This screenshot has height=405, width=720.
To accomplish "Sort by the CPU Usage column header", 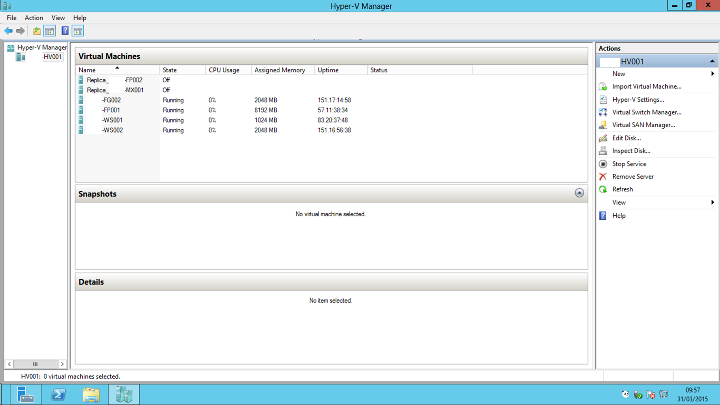I will coord(228,70).
